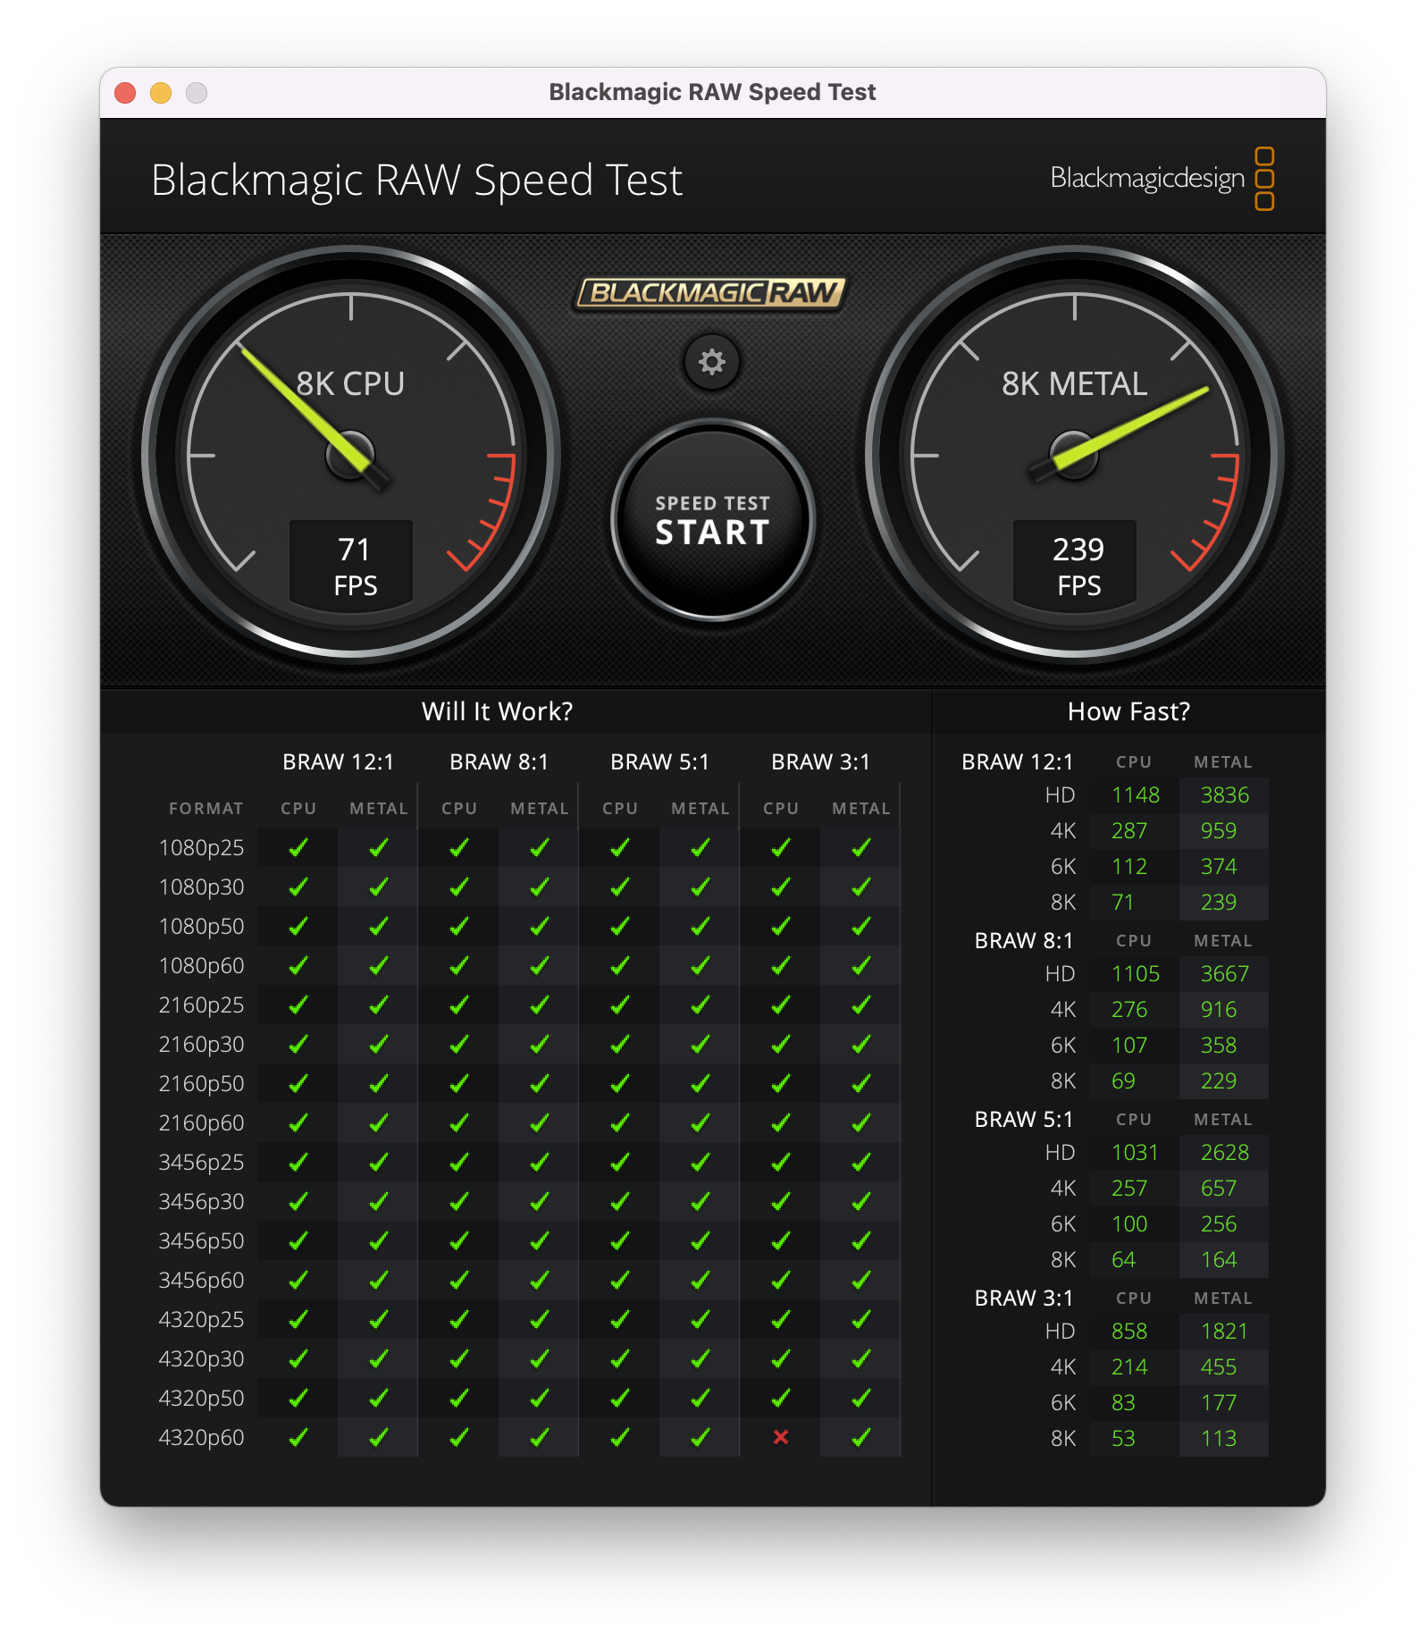Click the 4320p50 BRAW 3:1 CPU checkmark
The height and width of the screenshot is (1639, 1426).
(x=781, y=1398)
